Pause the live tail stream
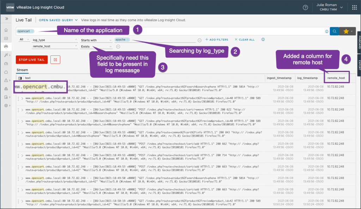This screenshot has width=361, height=209. (55, 60)
